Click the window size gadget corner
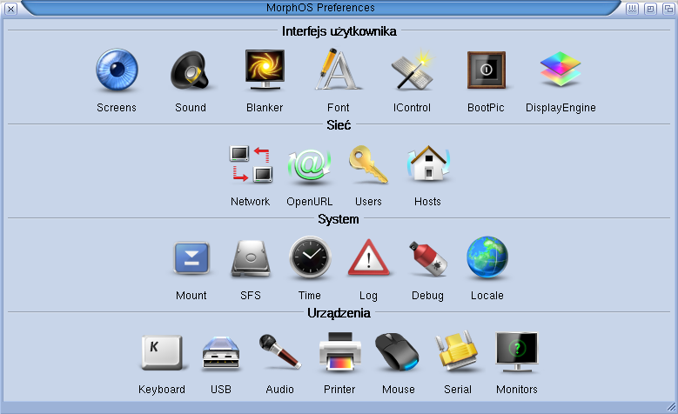This screenshot has height=414, width=678. pyautogui.click(x=671, y=407)
